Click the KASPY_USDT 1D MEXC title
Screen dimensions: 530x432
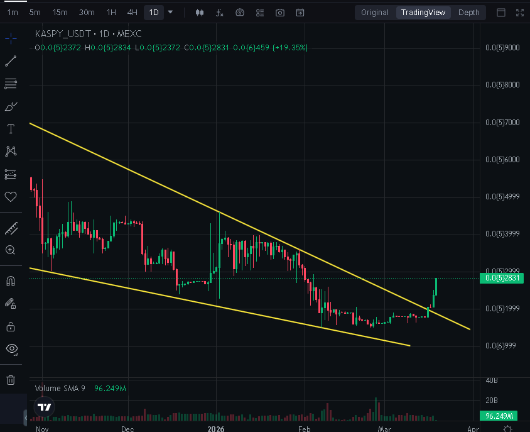pos(88,34)
